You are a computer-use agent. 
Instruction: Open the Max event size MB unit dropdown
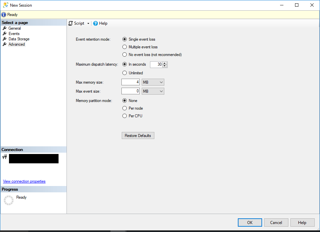(x=162, y=91)
